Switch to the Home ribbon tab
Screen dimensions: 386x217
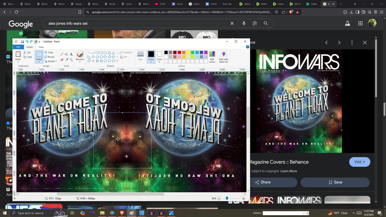click(x=30, y=47)
